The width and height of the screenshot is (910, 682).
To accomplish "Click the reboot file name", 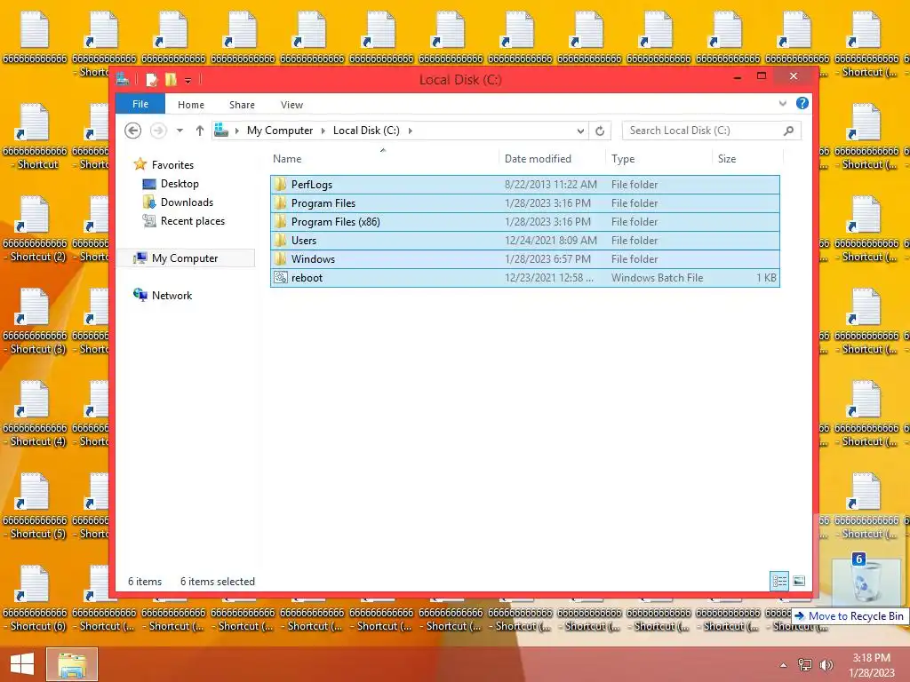I will click(x=307, y=278).
